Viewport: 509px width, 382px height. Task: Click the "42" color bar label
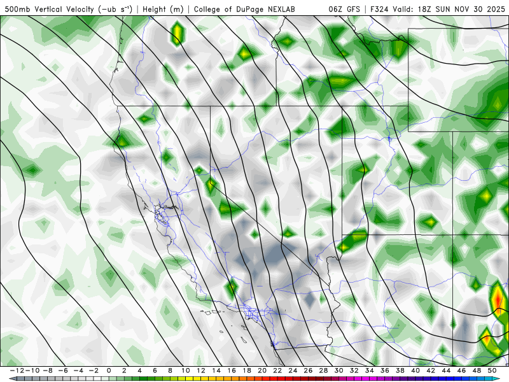coord(431,371)
